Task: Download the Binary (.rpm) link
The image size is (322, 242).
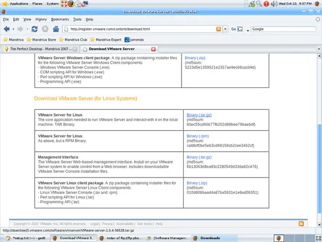Action: point(197,136)
